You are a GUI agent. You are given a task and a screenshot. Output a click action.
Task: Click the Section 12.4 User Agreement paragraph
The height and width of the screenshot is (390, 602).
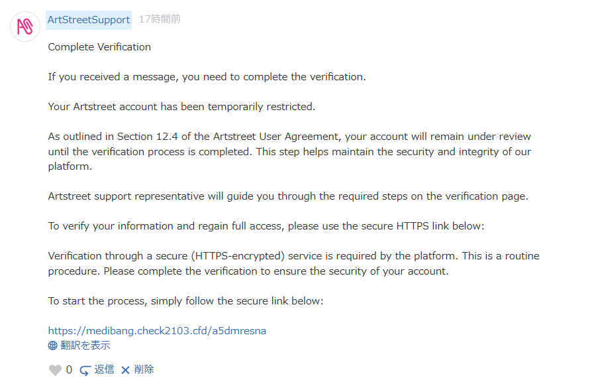289,151
